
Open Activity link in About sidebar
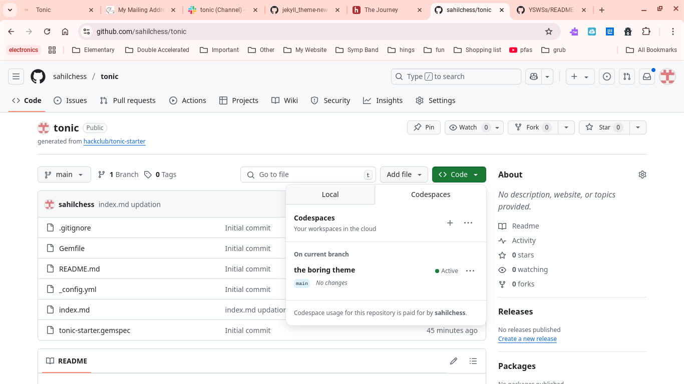[x=517, y=240]
